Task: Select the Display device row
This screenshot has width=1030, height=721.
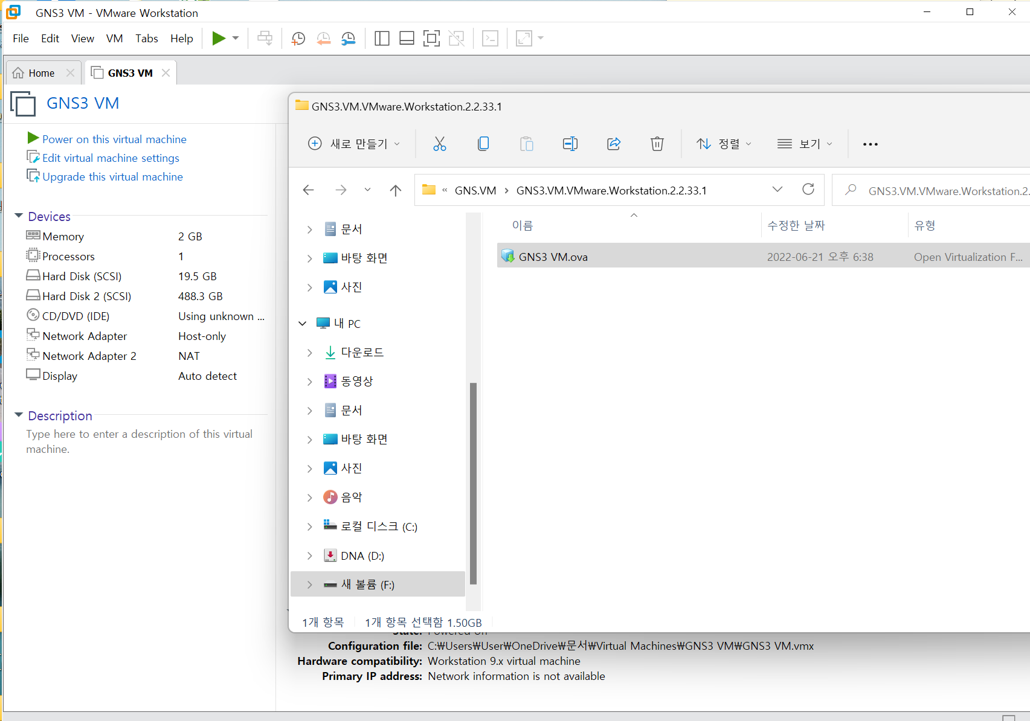Action: (x=145, y=376)
